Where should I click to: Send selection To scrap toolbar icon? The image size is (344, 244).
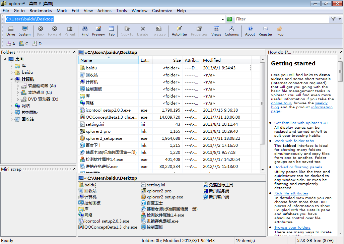pos(159,31)
